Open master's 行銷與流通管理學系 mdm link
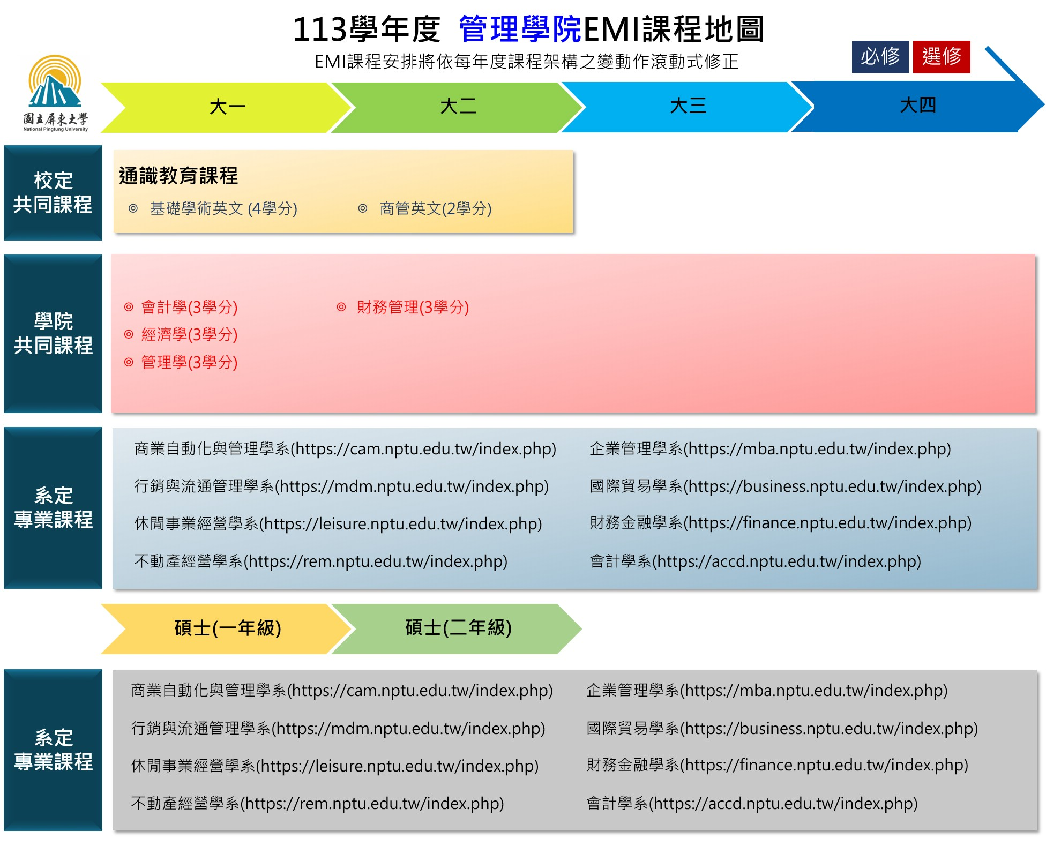Image resolution: width=1046 pixels, height=846 pixels. (338, 728)
